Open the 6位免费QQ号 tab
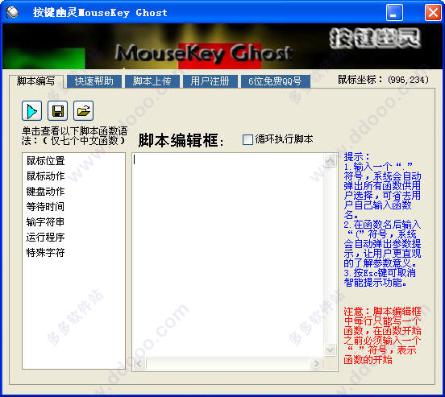Viewport: 445px width, 397px height. pos(275,81)
